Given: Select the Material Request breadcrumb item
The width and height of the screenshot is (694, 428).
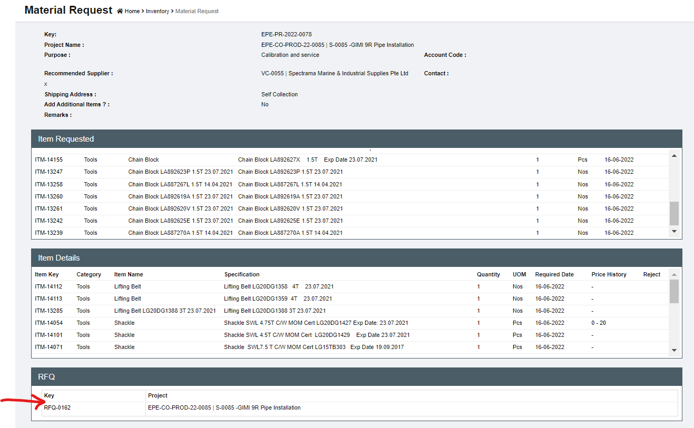Looking at the screenshot, I should click(197, 11).
